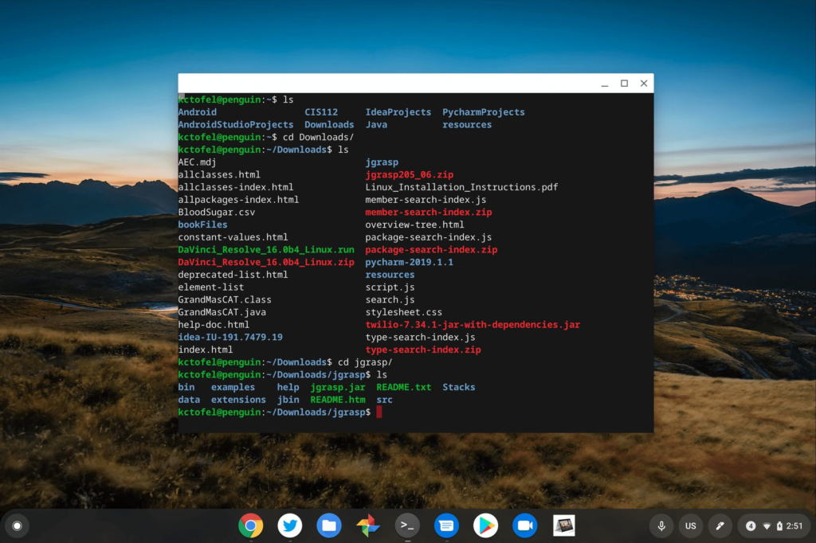Click DaVinci_Resolve_16.0b4_Linux.zip text
This screenshot has height=543, width=816.
tap(266, 262)
